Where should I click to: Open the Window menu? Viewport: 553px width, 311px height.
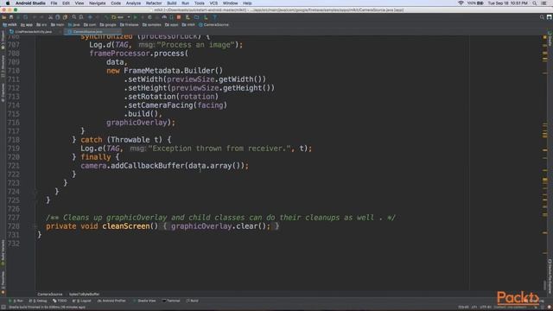(231, 3)
